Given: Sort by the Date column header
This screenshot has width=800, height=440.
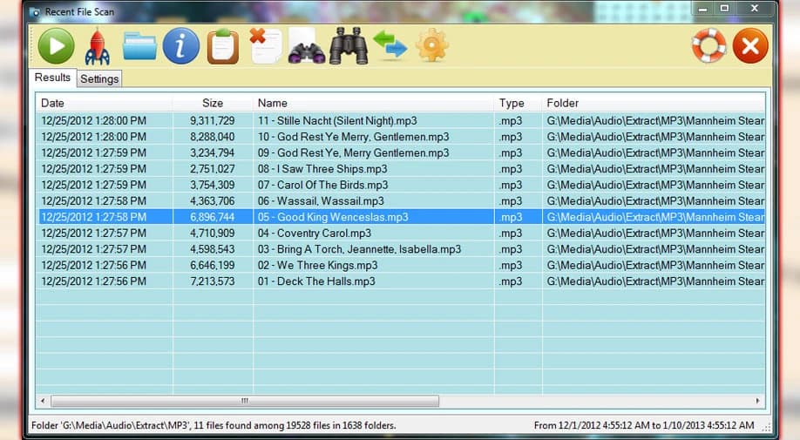Looking at the screenshot, I should (105, 103).
